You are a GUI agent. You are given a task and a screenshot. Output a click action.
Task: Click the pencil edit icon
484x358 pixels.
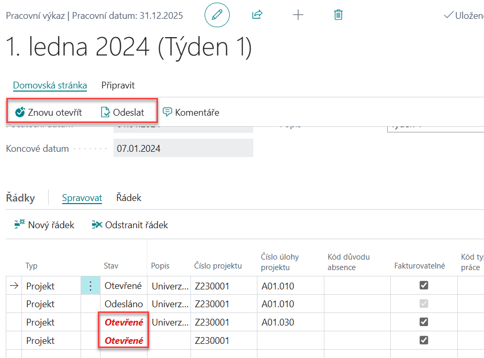217,15
